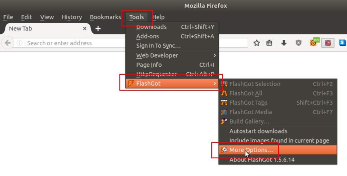Select Page Info menu item

172,65
